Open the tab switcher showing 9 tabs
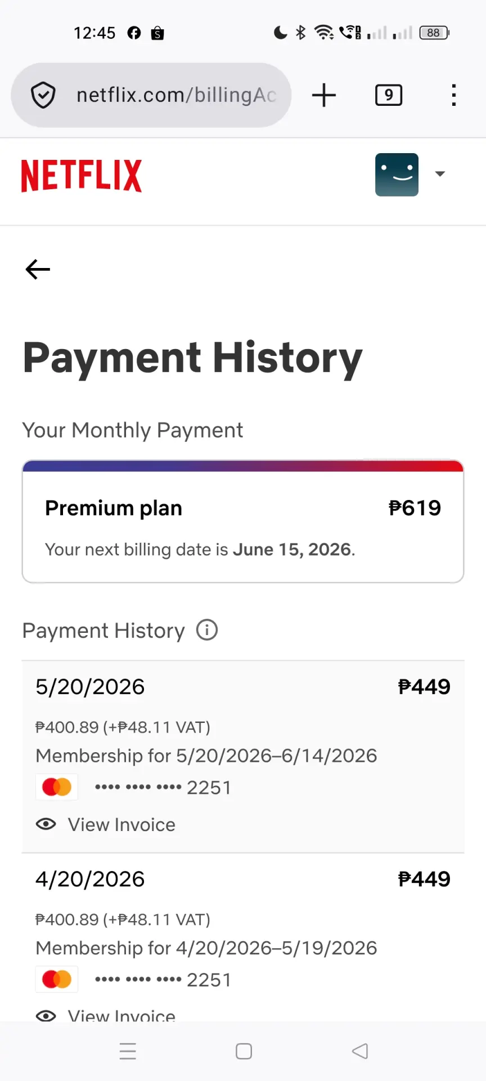This screenshot has width=486, height=1081. click(389, 95)
